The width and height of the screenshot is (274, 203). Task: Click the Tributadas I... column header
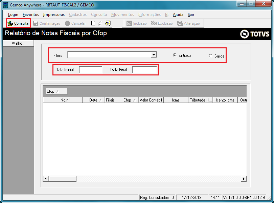pos(201,100)
